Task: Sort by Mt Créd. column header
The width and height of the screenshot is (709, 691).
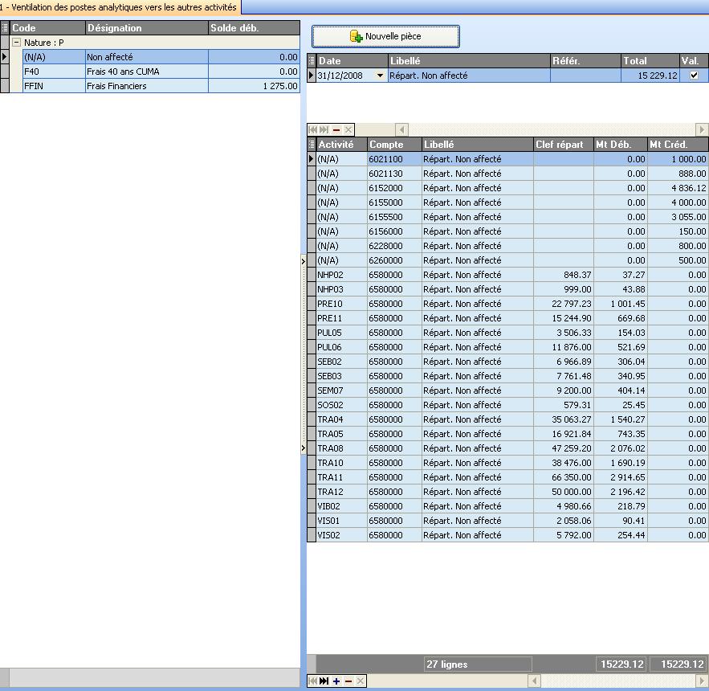Action: [x=678, y=145]
